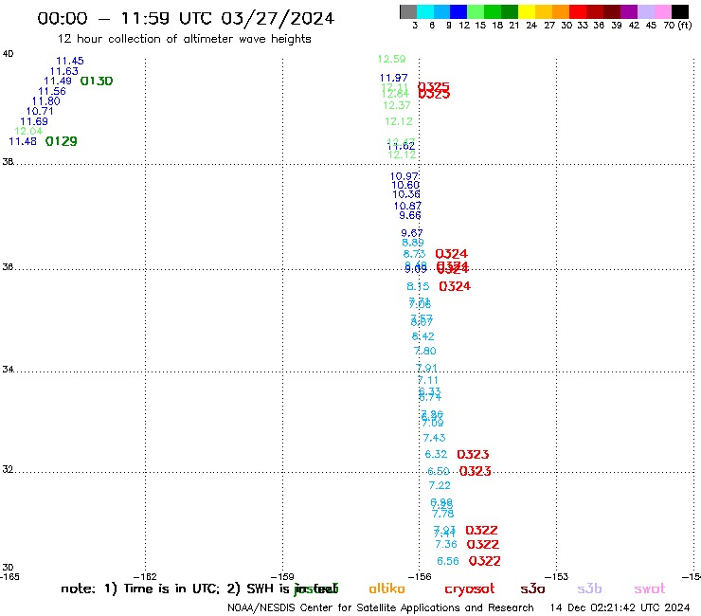Click the wave height value 7.36
This screenshot has height=616, width=701.
446,544
